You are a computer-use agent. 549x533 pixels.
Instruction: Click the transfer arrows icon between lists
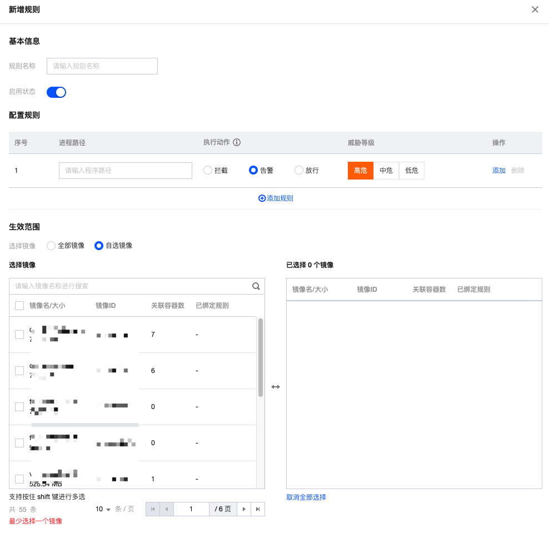tap(276, 387)
